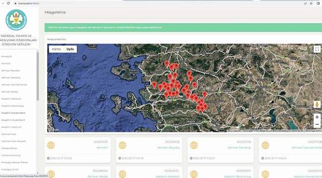Zoom in the map with plus button
This screenshot has height=178, width=322.
click(x=317, y=117)
